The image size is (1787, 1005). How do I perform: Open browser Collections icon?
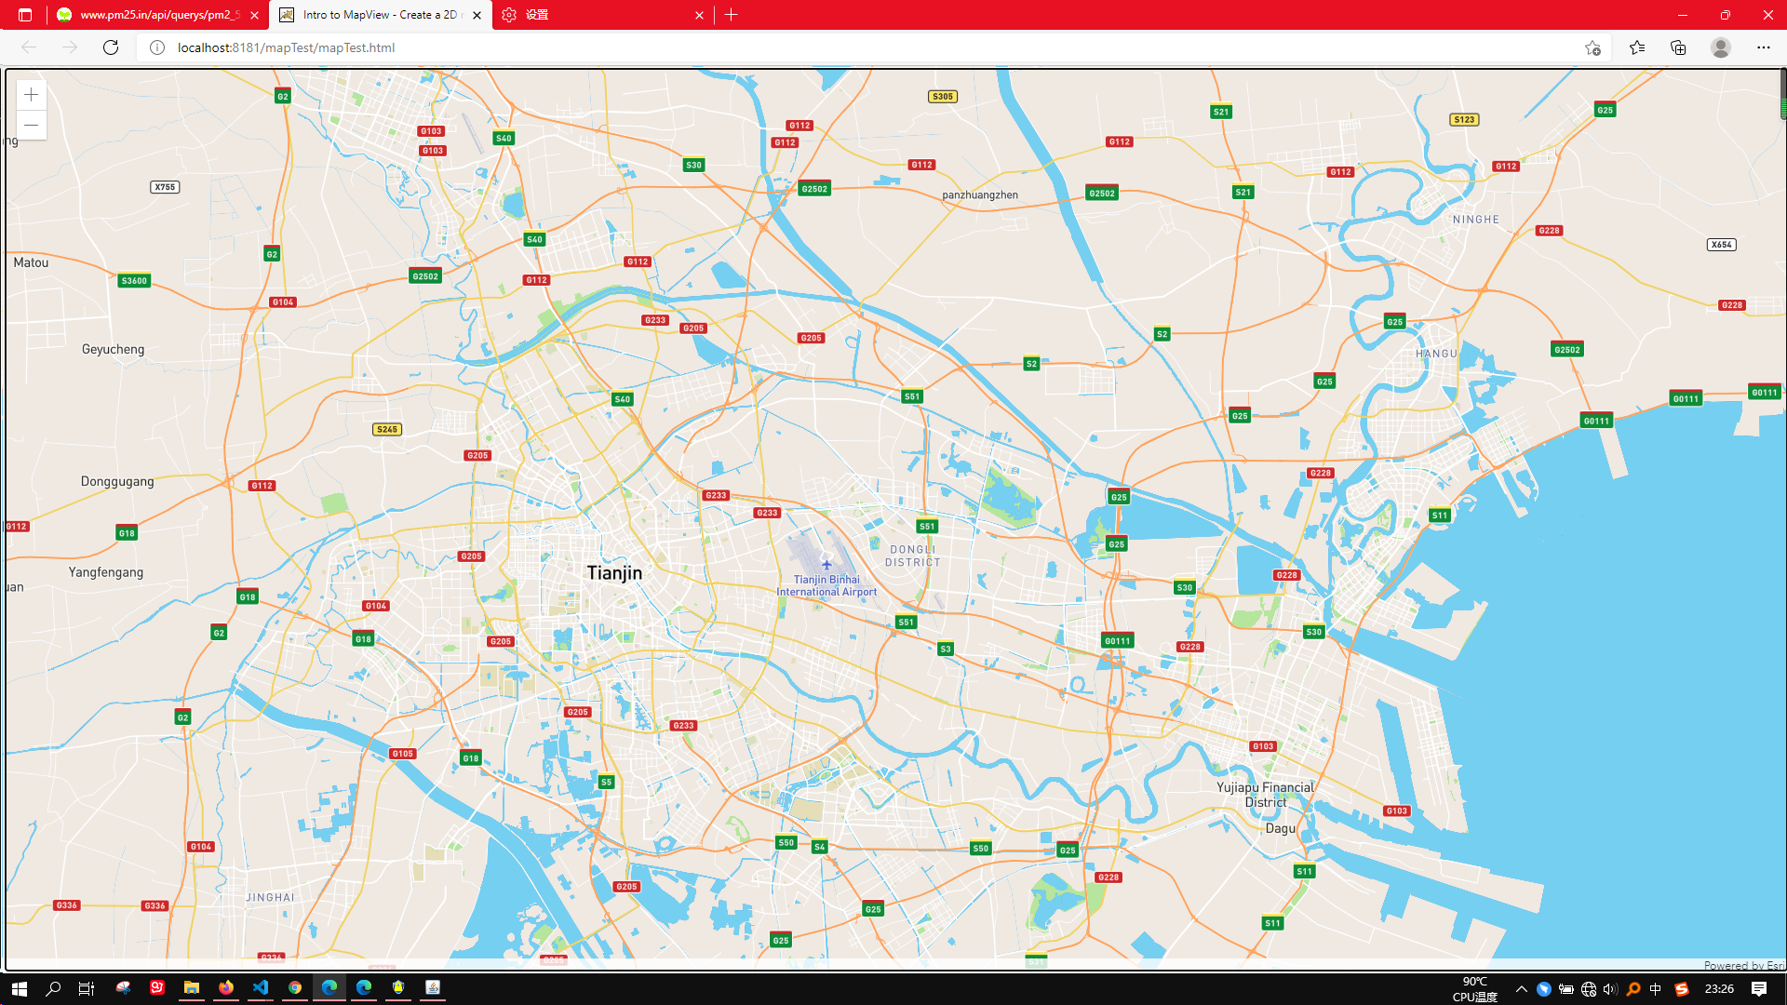click(x=1678, y=47)
